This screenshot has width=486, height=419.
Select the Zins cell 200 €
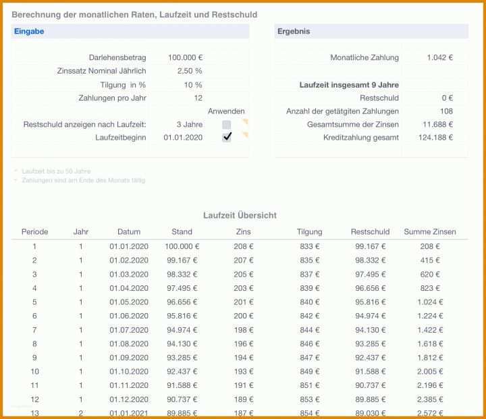pyautogui.click(x=243, y=316)
